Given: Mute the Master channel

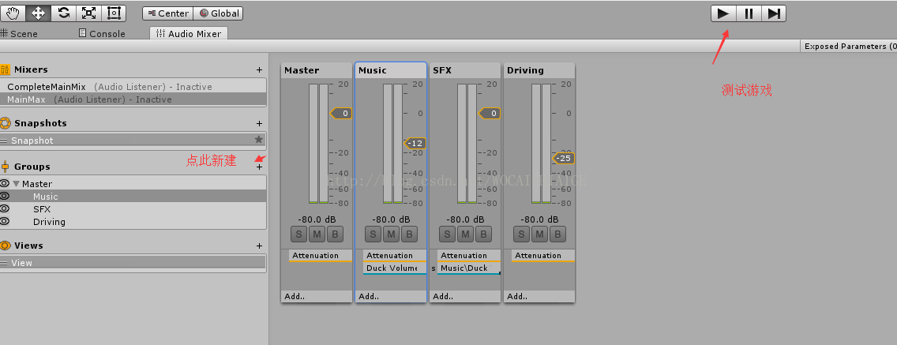Looking at the screenshot, I should (317, 234).
